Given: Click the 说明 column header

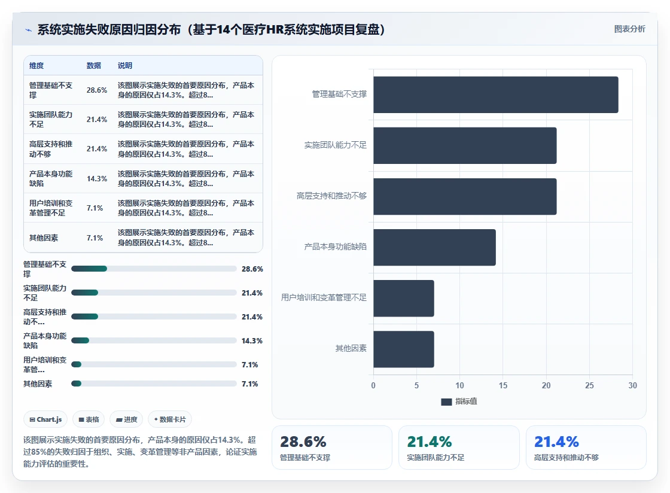Looking at the screenshot, I should 125,66.
